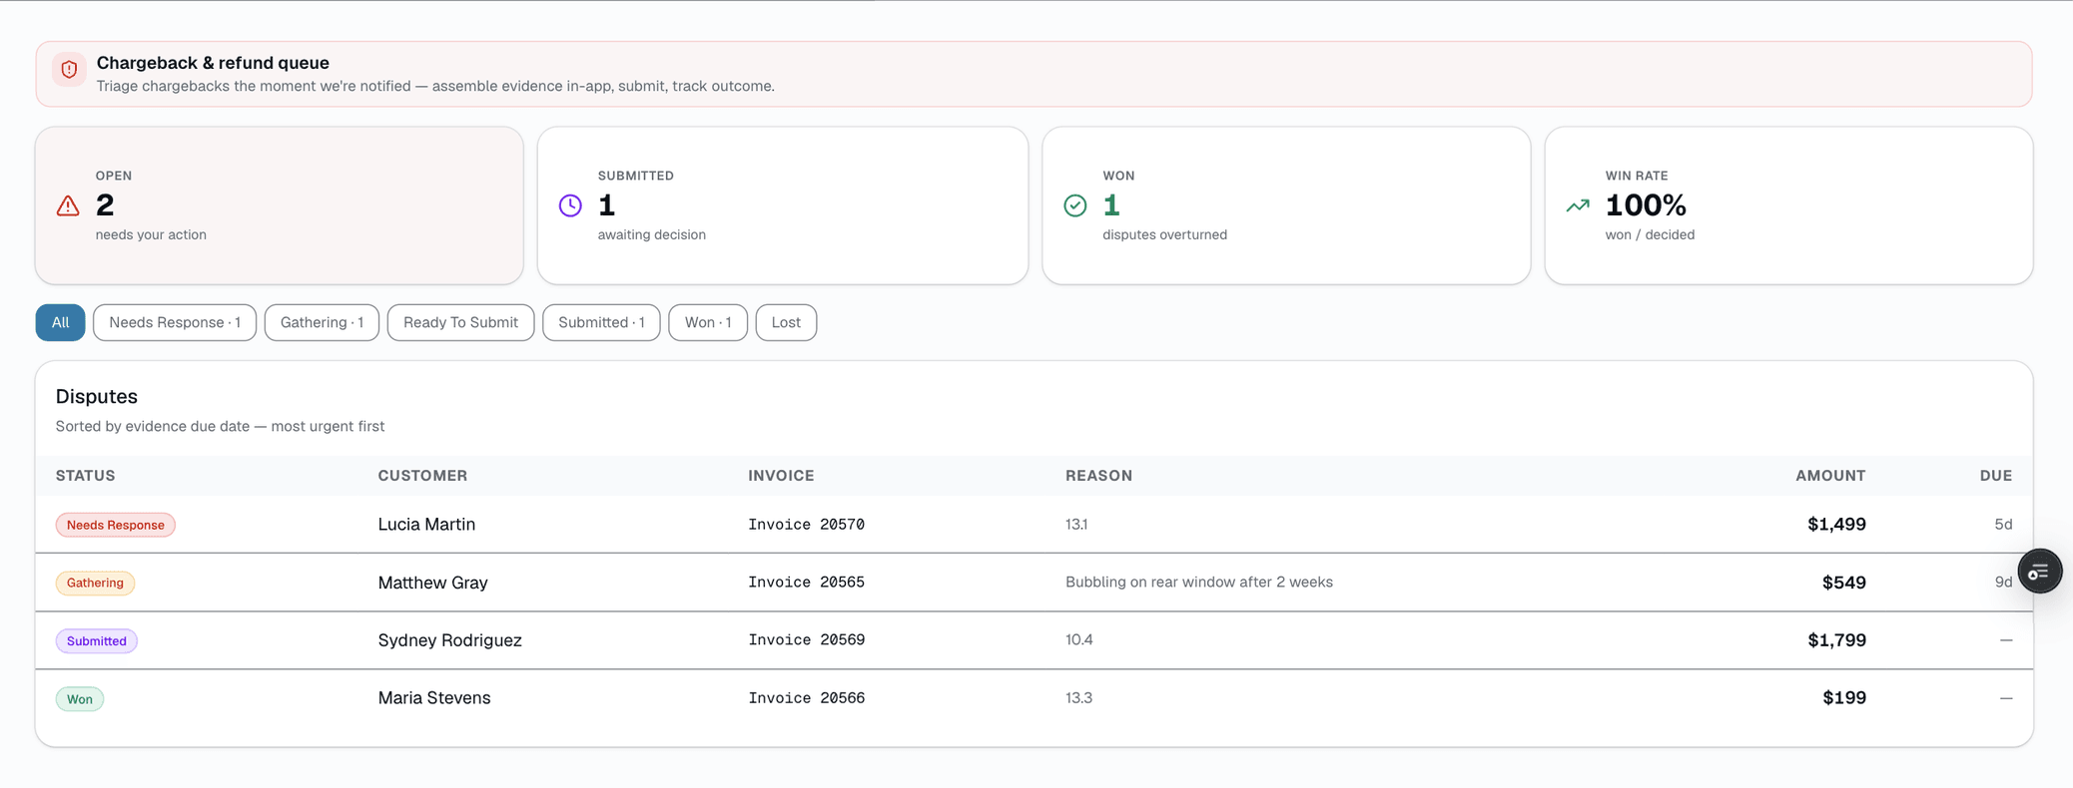Viewport: 2073px width, 788px height.
Task: Click the Gathering status badge
Action: coord(95,583)
